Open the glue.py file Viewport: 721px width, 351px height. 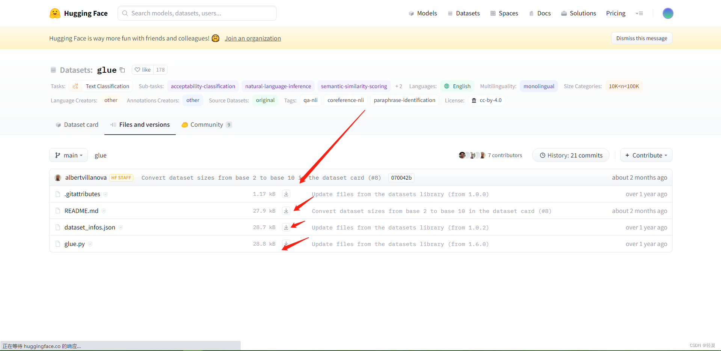click(x=75, y=244)
